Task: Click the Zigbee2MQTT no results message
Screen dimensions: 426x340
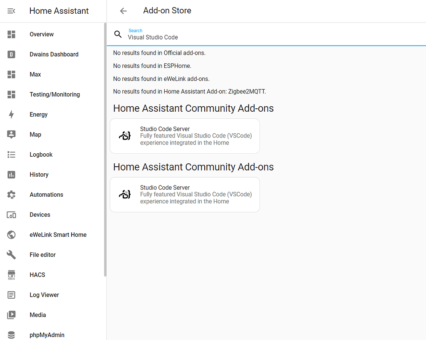Action: click(x=189, y=92)
